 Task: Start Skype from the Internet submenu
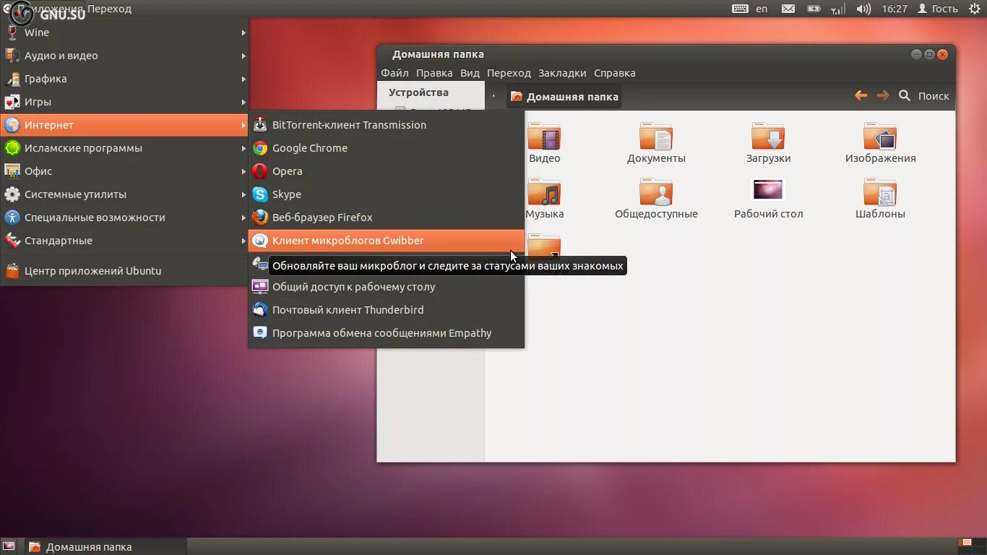[x=386, y=194]
